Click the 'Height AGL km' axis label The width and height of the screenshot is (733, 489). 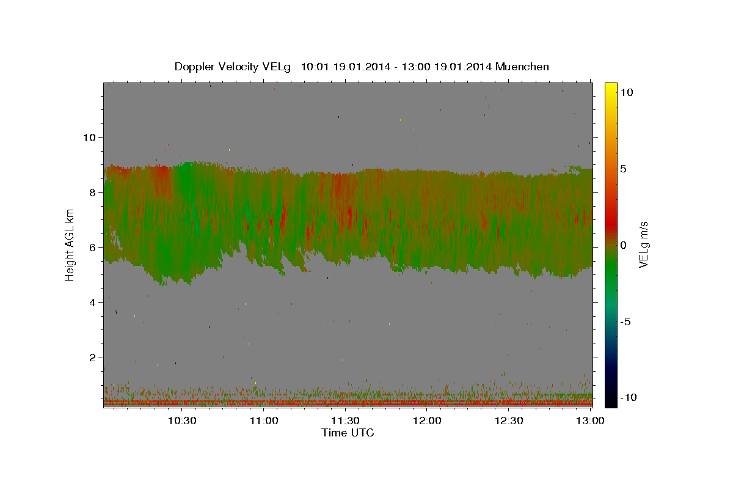coord(70,244)
